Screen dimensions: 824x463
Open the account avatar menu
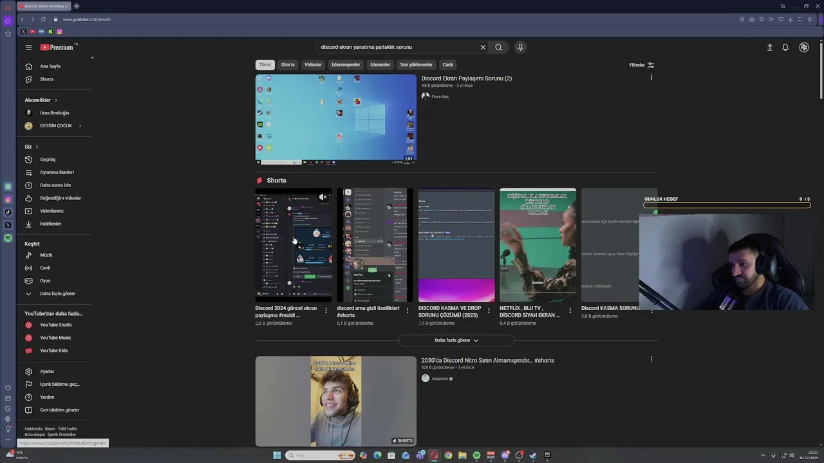(x=803, y=47)
